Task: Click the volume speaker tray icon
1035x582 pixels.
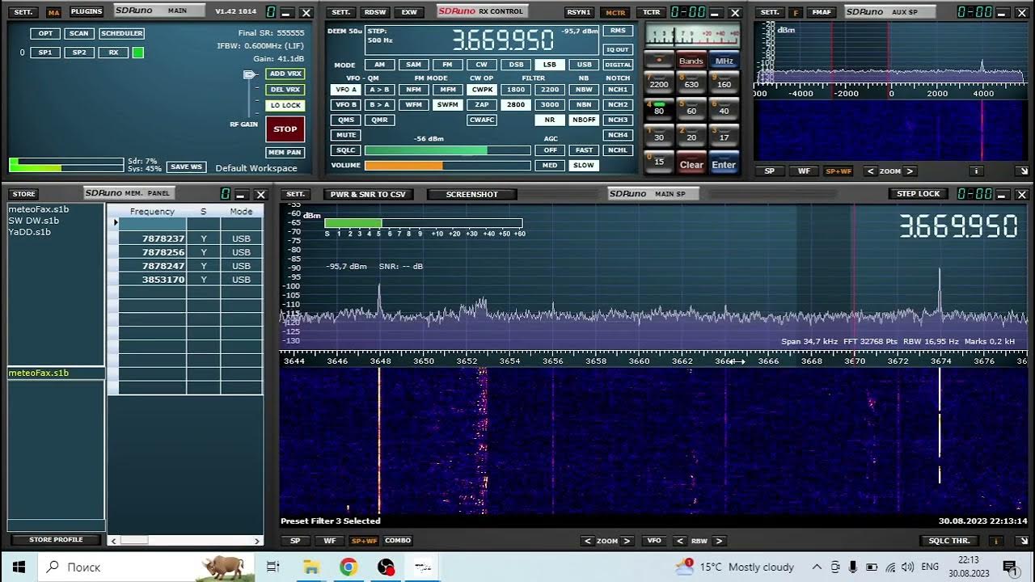Action: point(907,567)
